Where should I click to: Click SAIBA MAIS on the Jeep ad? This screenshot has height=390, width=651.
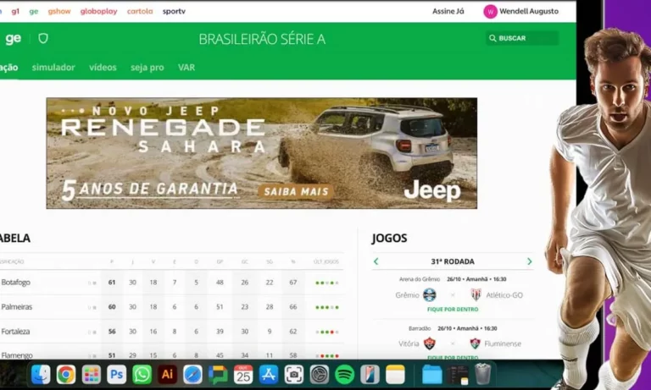click(x=296, y=191)
